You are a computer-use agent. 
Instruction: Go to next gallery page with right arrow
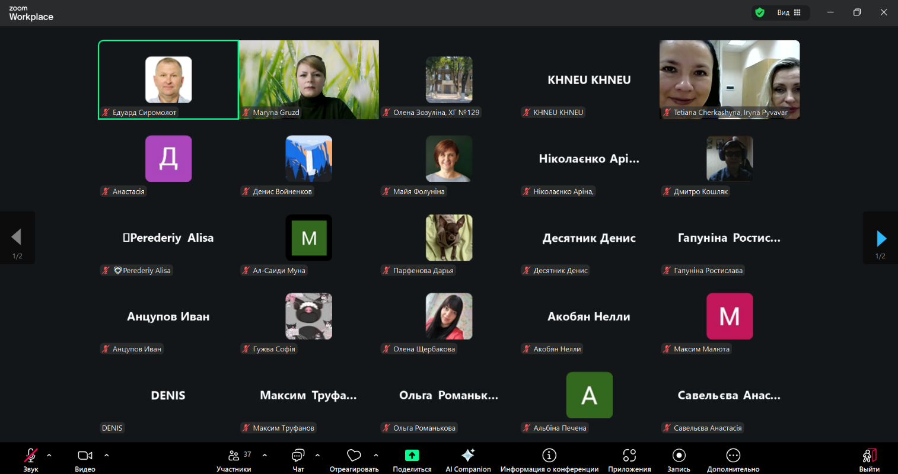tap(881, 238)
